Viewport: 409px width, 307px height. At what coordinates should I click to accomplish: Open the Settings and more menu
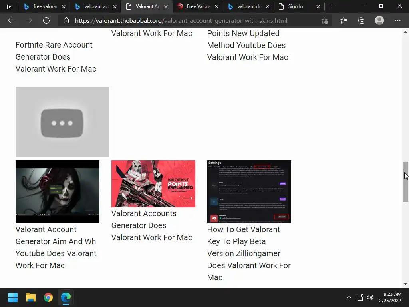(x=397, y=20)
